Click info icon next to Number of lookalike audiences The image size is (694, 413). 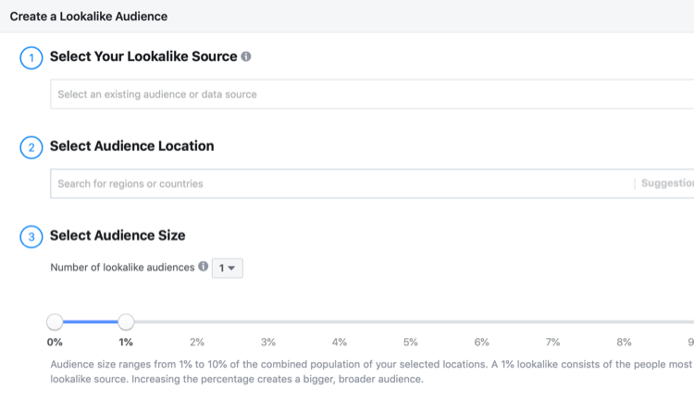(x=203, y=267)
